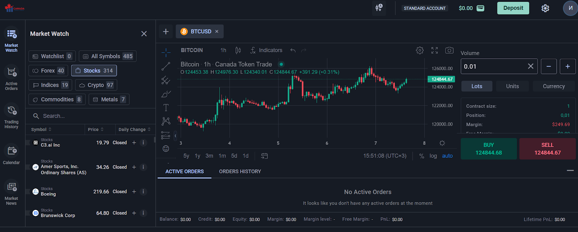Select the trend line drawing tool
This screenshot has width=578, height=232.
click(x=166, y=66)
